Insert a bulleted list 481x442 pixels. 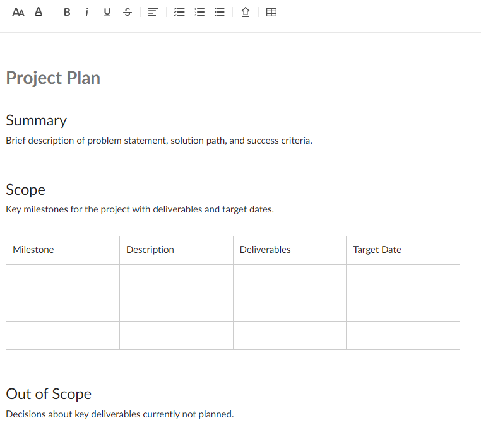click(220, 12)
